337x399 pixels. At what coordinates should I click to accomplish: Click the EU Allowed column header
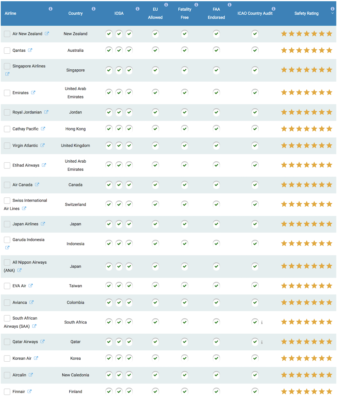point(155,13)
